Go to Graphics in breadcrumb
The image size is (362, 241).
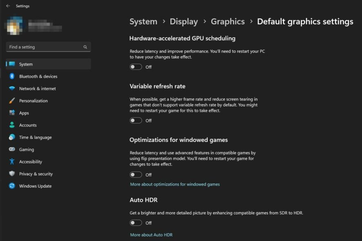(x=228, y=22)
